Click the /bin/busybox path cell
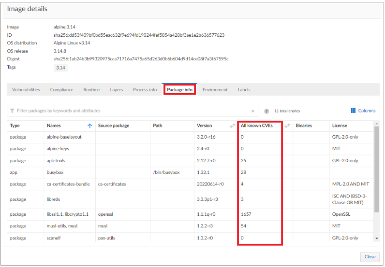This screenshot has width=385, height=267. [166, 172]
